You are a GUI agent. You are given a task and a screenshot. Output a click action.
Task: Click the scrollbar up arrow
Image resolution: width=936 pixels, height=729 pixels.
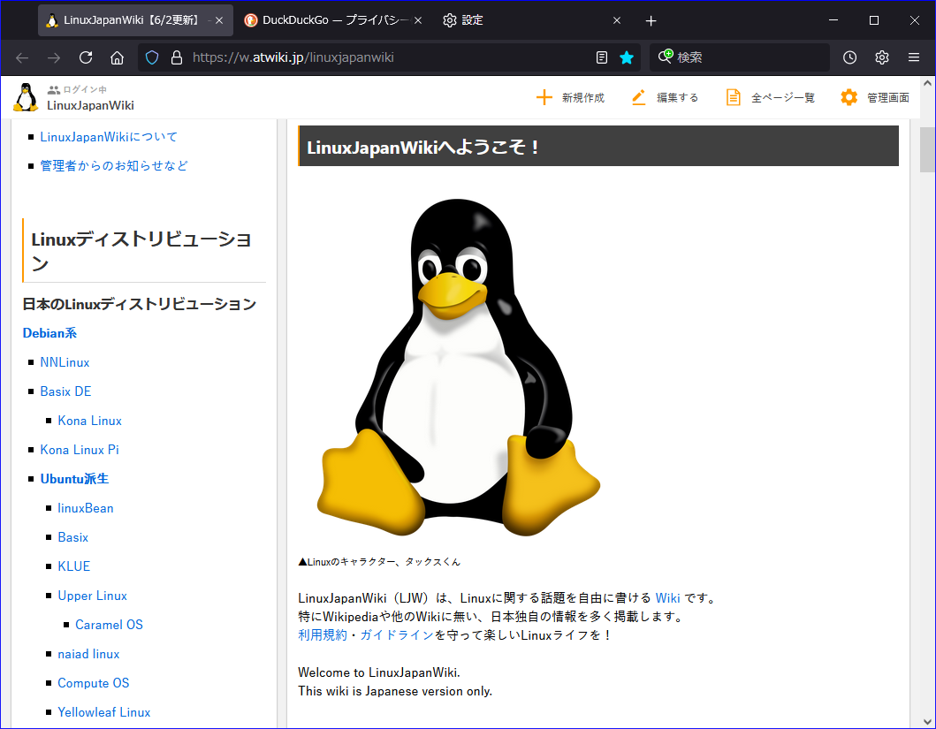[927, 84]
